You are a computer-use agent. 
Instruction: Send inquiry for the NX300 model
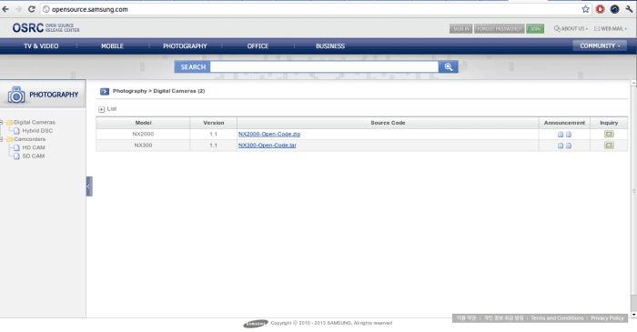pos(609,146)
